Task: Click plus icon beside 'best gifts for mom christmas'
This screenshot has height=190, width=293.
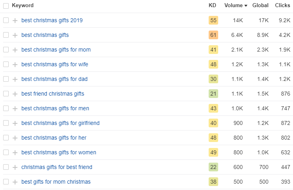Action: (15, 182)
